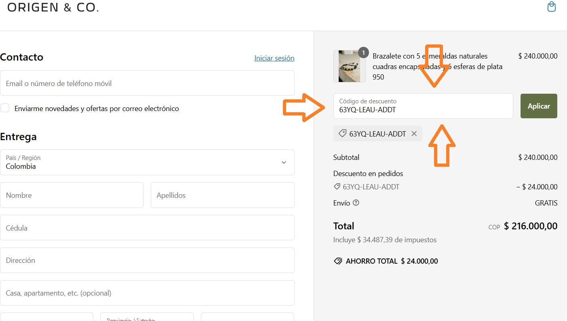Image resolution: width=567 pixels, height=321 pixels.
Task: Click the Envío help question mark icon
Action: pyautogui.click(x=356, y=203)
